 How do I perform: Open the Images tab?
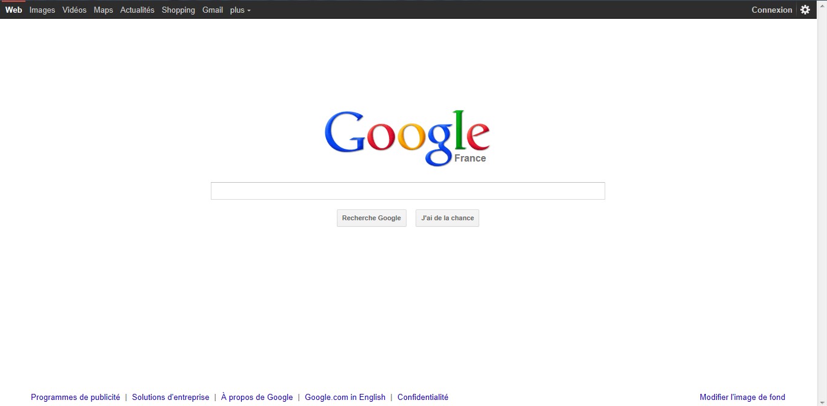pyautogui.click(x=42, y=10)
